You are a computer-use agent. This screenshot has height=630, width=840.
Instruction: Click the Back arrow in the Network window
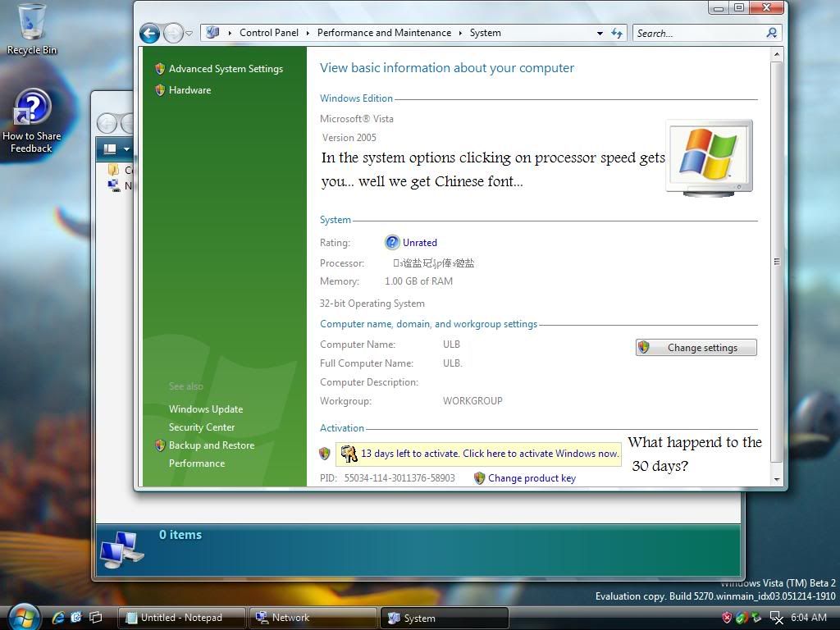107,124
